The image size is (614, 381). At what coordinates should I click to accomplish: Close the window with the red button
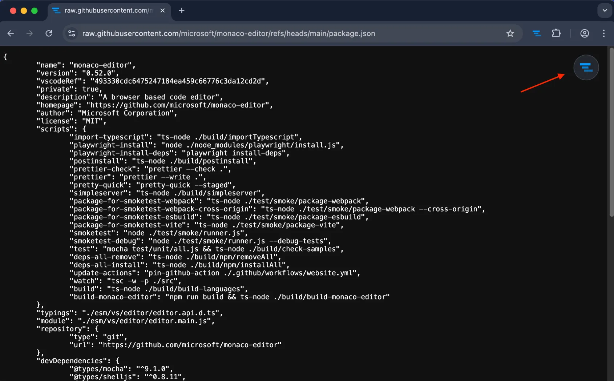[x=13, y=11]
